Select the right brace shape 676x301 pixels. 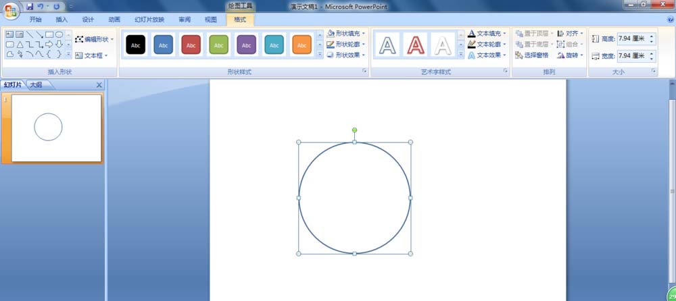coord(59,54)
